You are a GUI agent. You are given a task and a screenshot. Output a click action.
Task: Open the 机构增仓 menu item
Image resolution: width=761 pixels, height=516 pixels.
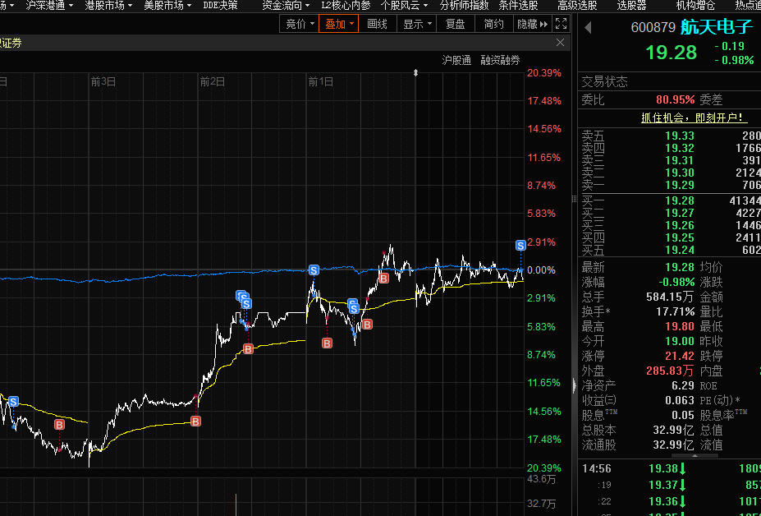[695, 6]
